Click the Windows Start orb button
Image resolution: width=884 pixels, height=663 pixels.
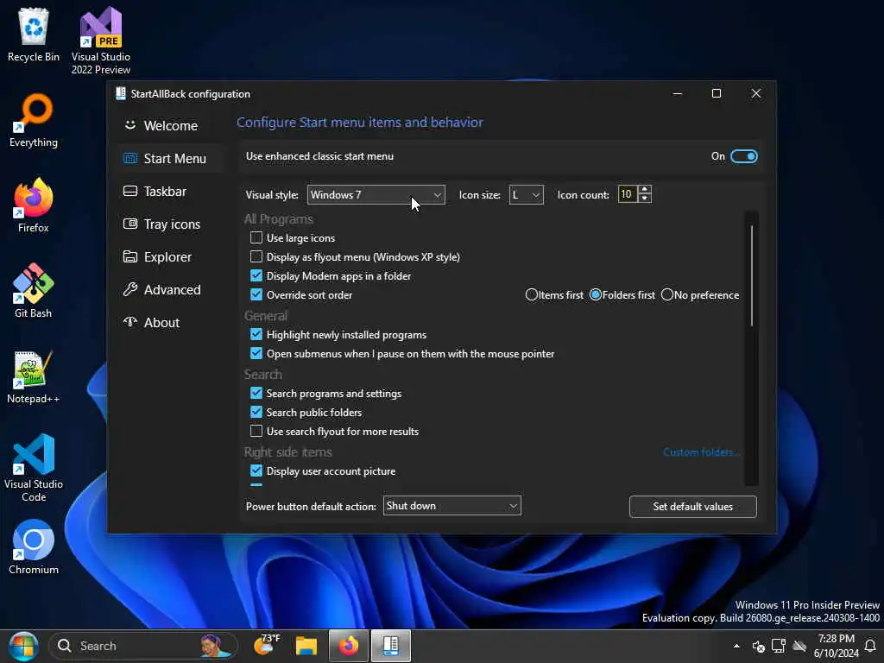pos(23,646)
